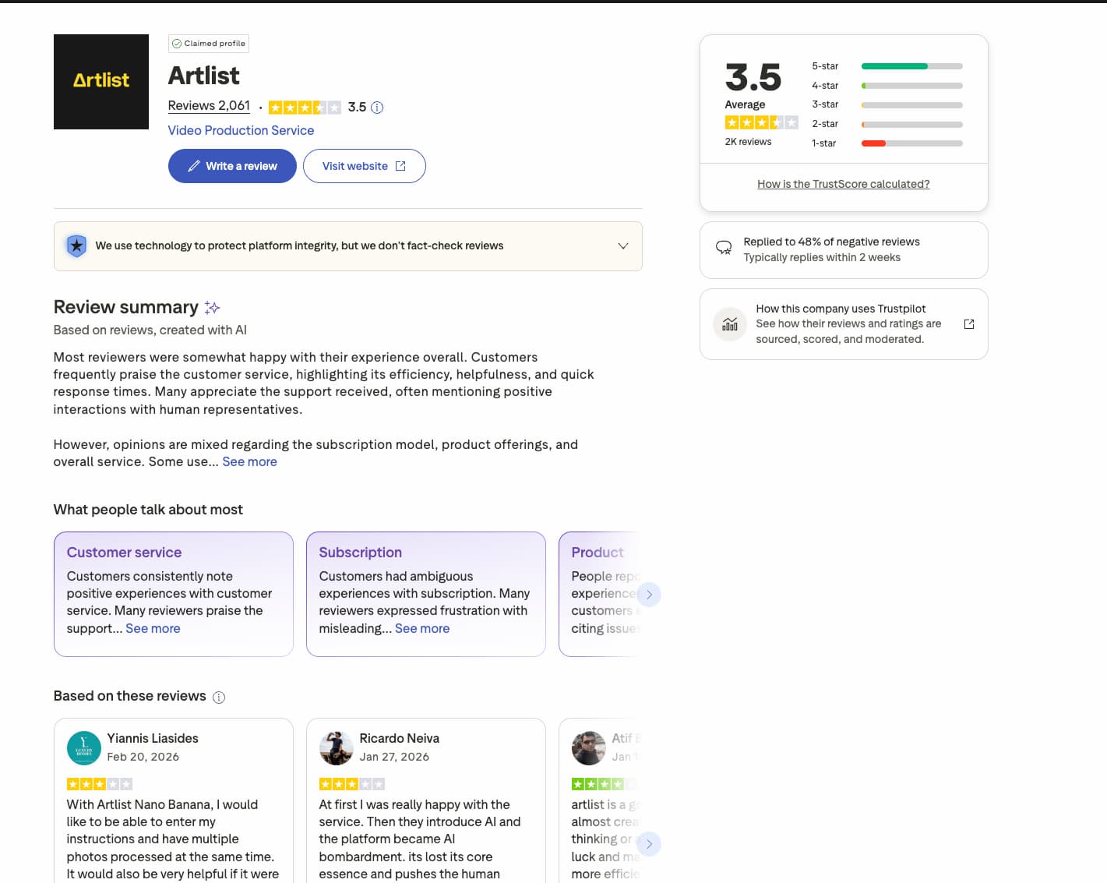Image resolution: width=1107 pixels, height=883 pixels.
Task: Click the right arrow on the reviews carousel
Action: click(649, 843)
